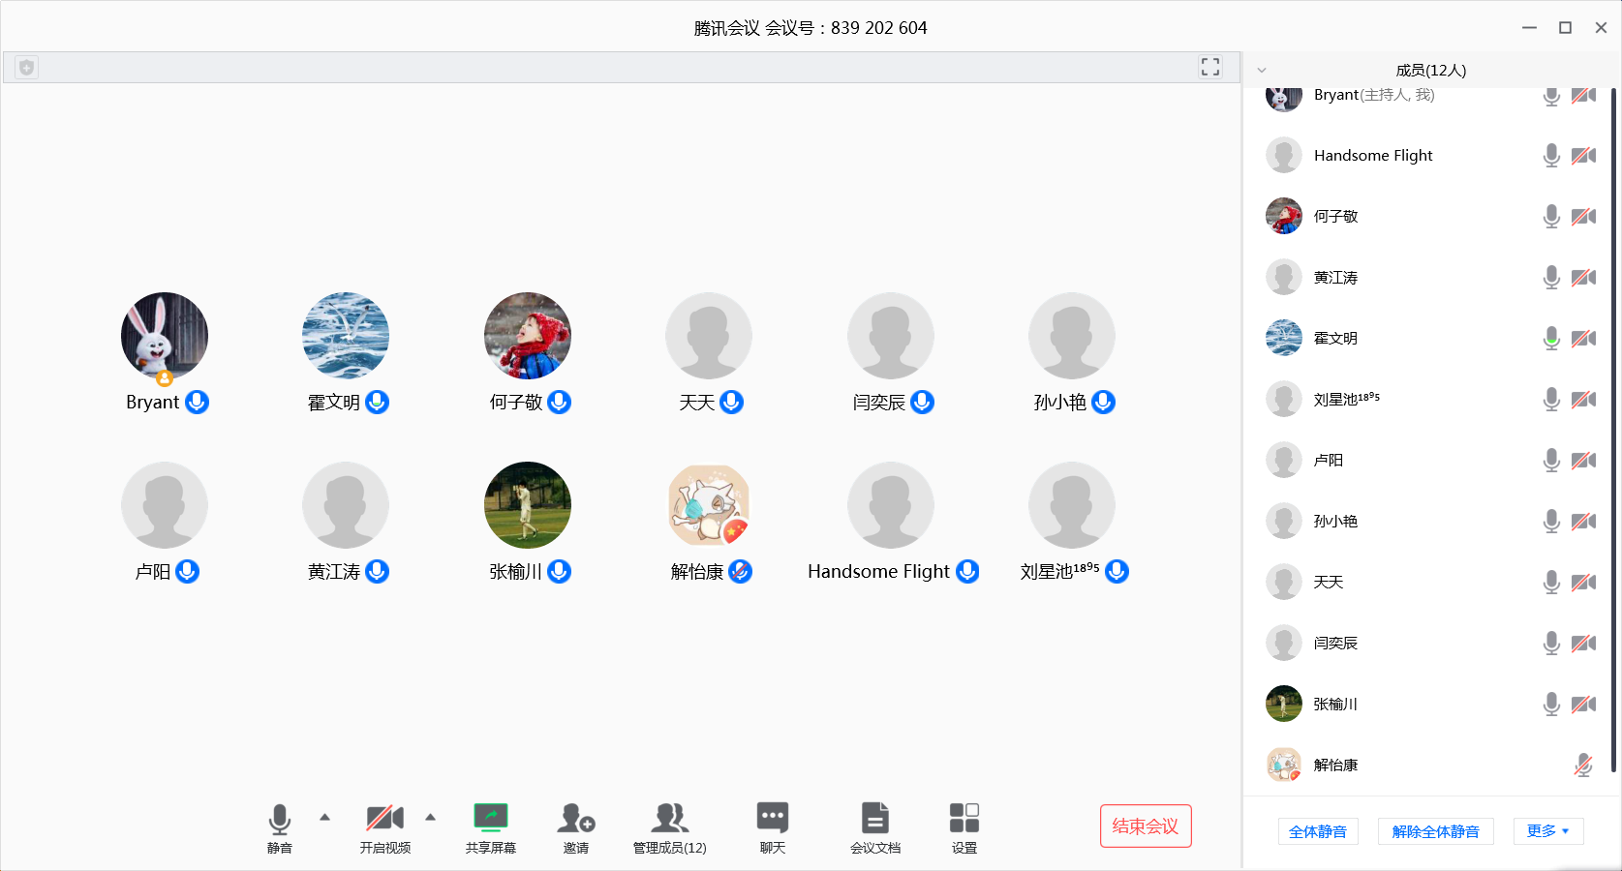Screen dimensions: 1622x871
Task: Open the invite participants icon
Action: 575,821
